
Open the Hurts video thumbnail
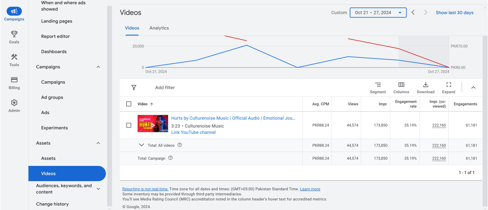[153, 124]
